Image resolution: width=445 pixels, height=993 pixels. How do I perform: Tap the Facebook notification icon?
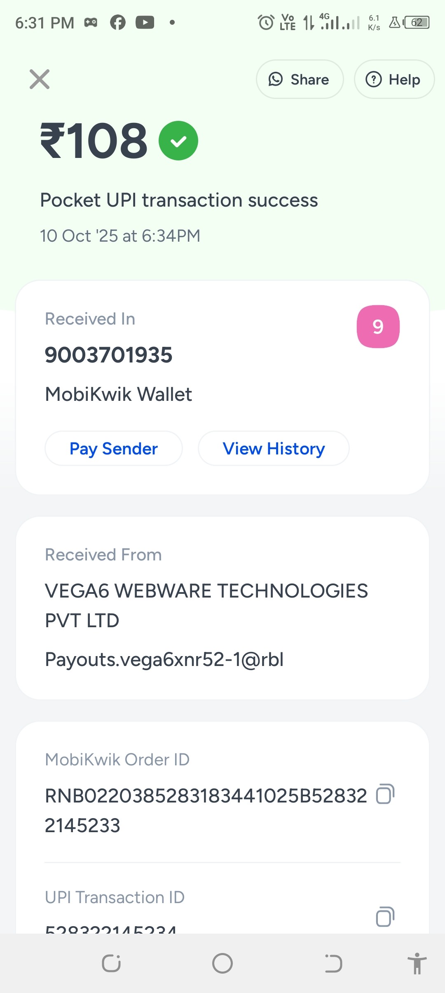click(x=118, y=22)
